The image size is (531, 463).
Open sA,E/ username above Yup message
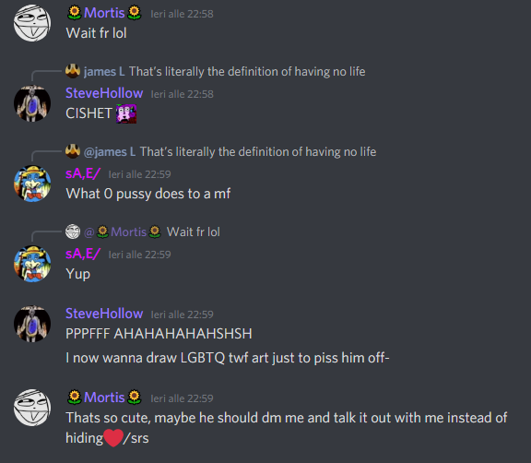pos(83,254)
